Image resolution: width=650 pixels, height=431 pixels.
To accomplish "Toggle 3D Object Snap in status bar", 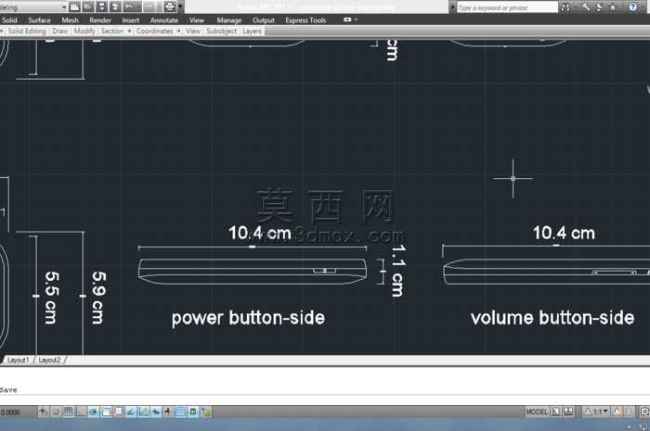I will coord(118,412).
